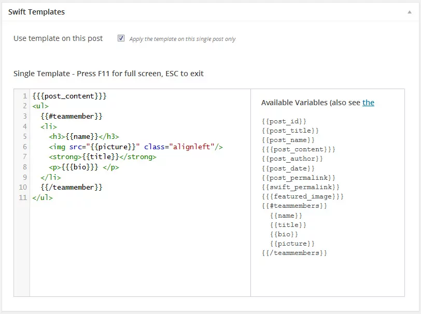This screenshot has width=421, height=314.
Task: Click line number 11 in the gutter
Action: (23, 197)
